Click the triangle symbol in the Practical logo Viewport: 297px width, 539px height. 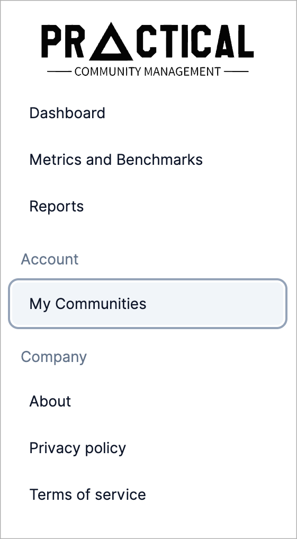[111, 41]
